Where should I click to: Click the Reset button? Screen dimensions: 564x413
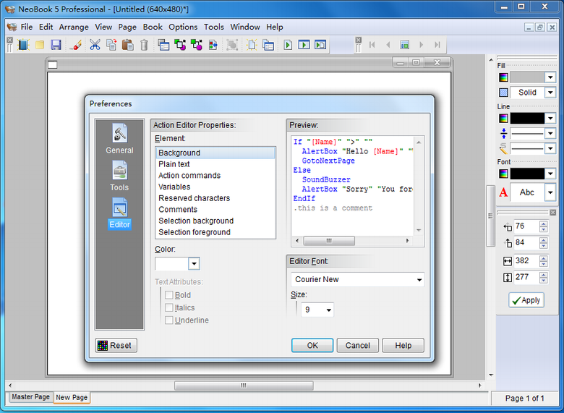pos(116,345)
